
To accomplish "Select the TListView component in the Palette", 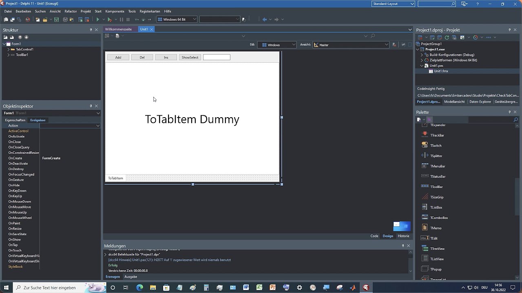I will point(437,259).
